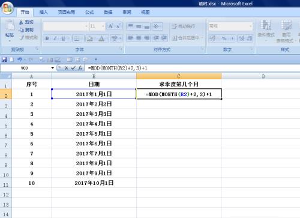Click the new document quick toolbar icon

pyautogui.click(x=12, y=59)
